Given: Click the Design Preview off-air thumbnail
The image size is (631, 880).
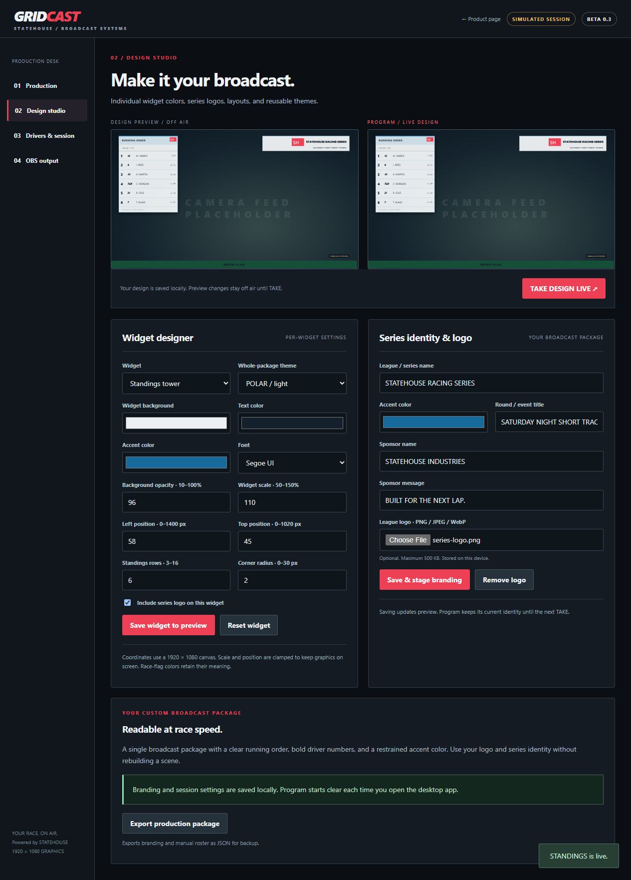Looking at the screenshot, I should click(x=234, y=199).
